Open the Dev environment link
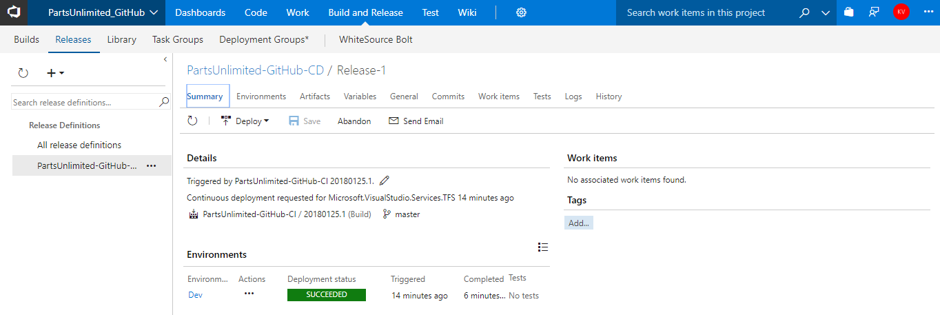This screenshot has height=315, width=940. [x=196, y=295]
